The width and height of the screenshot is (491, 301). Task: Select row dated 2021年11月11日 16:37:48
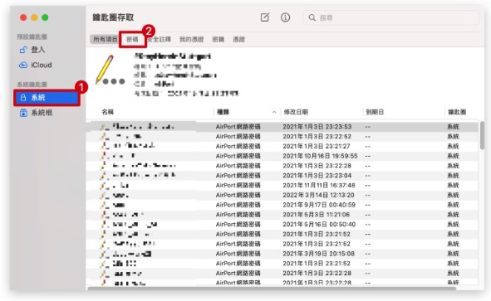pyautogui.click(x=282, y=185)
